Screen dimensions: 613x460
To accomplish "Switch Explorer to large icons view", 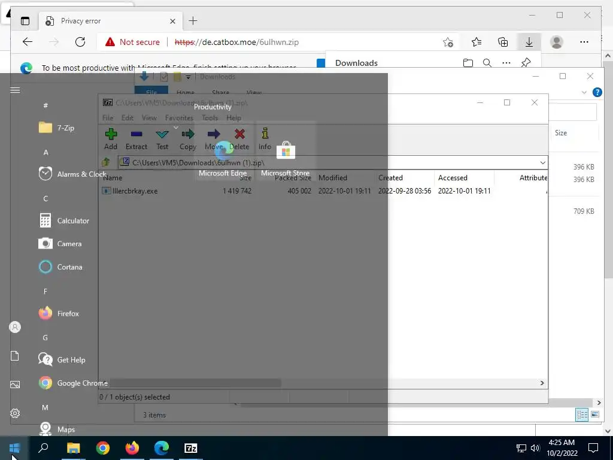I will (594, 414).
